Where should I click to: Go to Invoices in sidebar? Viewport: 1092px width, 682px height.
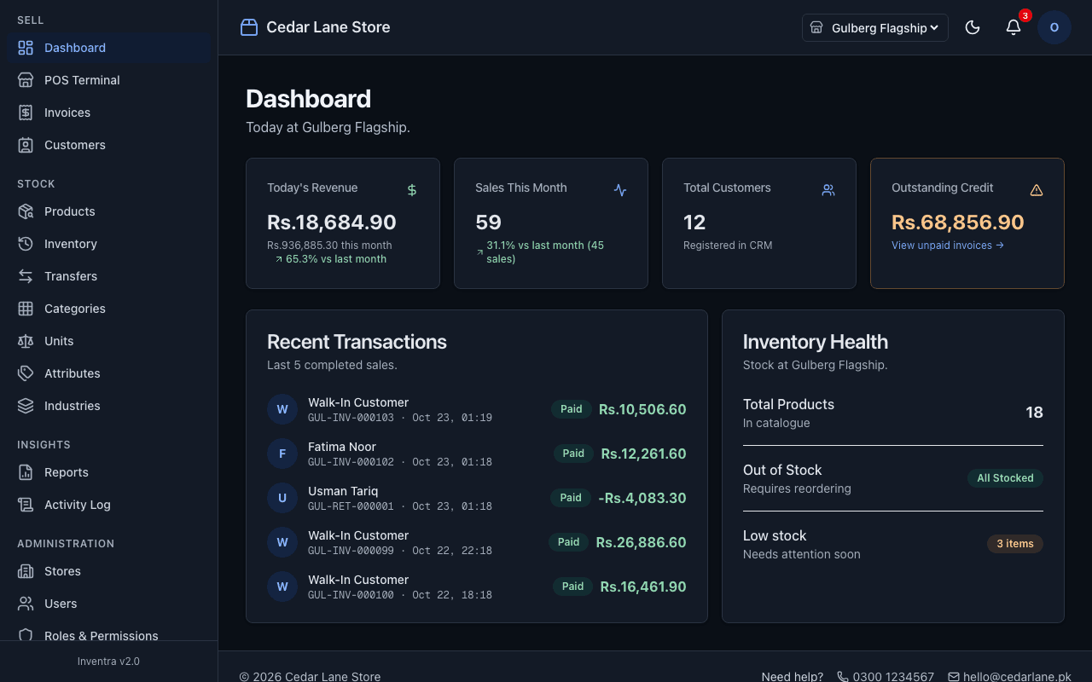pyautogui.click(x=109, y=113)
